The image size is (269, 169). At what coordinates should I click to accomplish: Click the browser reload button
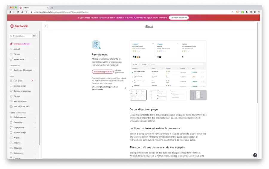coord(18,12)
